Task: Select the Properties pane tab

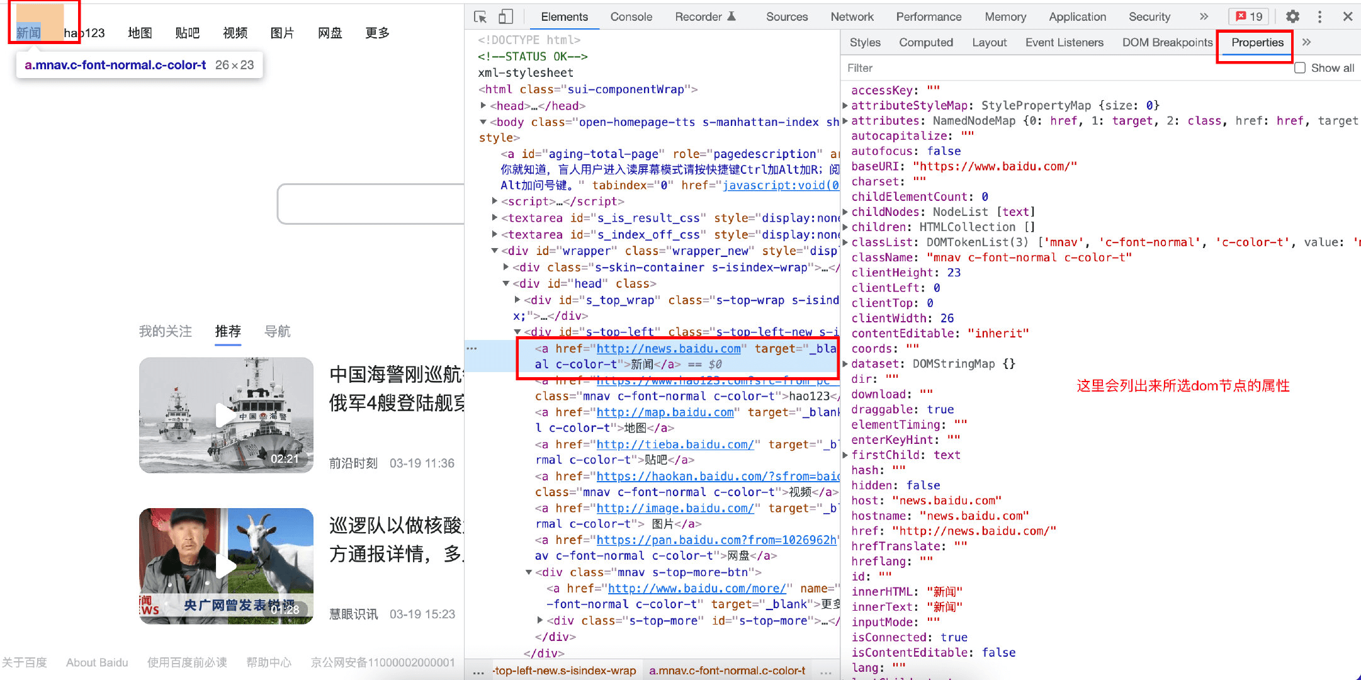Action: point(1257,42)
